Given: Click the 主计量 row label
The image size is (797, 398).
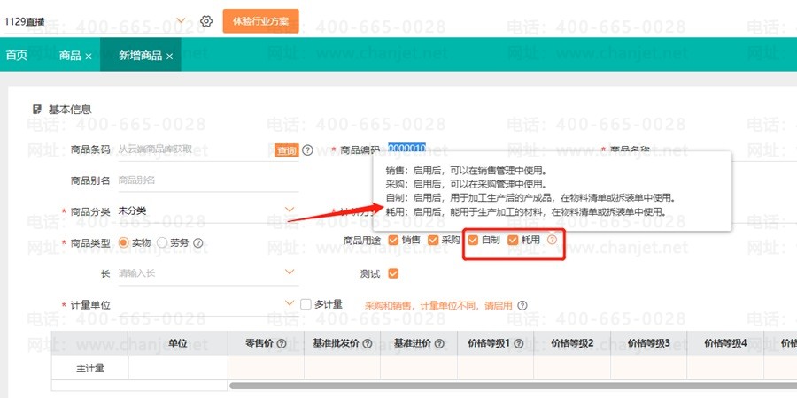Looking at the screenshot, I should pyautogui.click(x=90, y=369).
